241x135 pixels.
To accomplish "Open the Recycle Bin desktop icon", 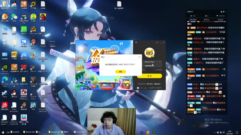I will (x=5, y=43).
